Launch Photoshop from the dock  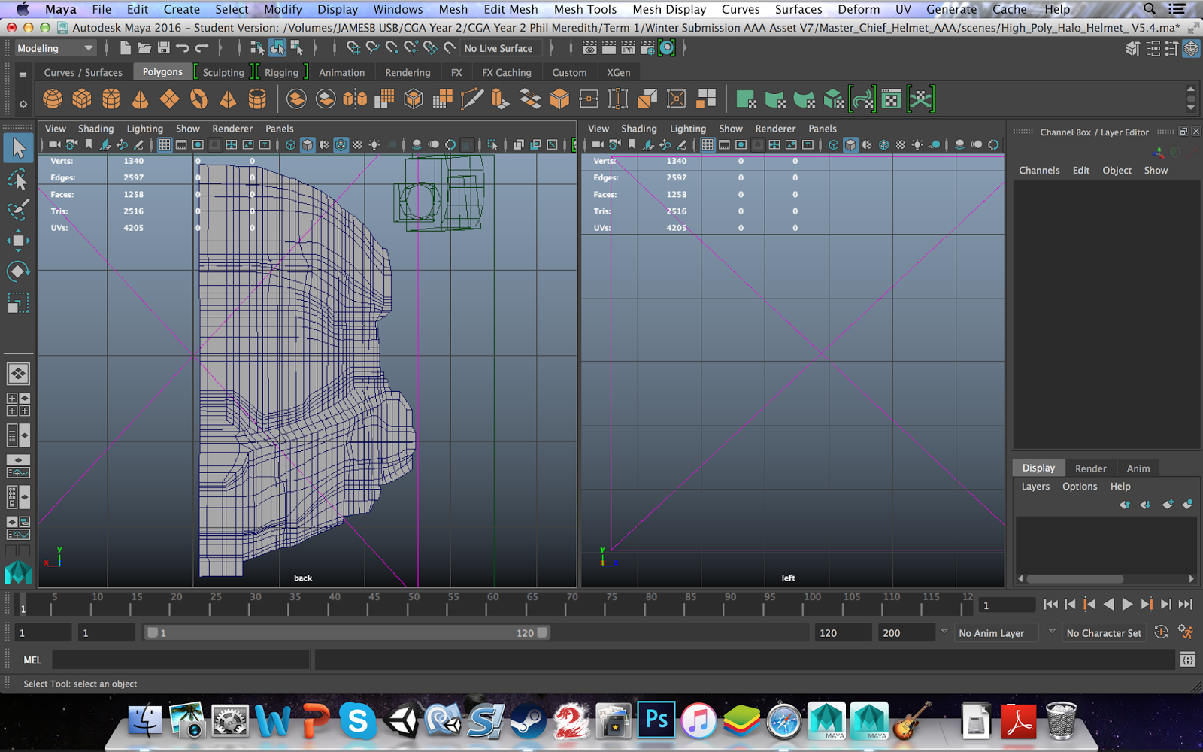(656, 720)
